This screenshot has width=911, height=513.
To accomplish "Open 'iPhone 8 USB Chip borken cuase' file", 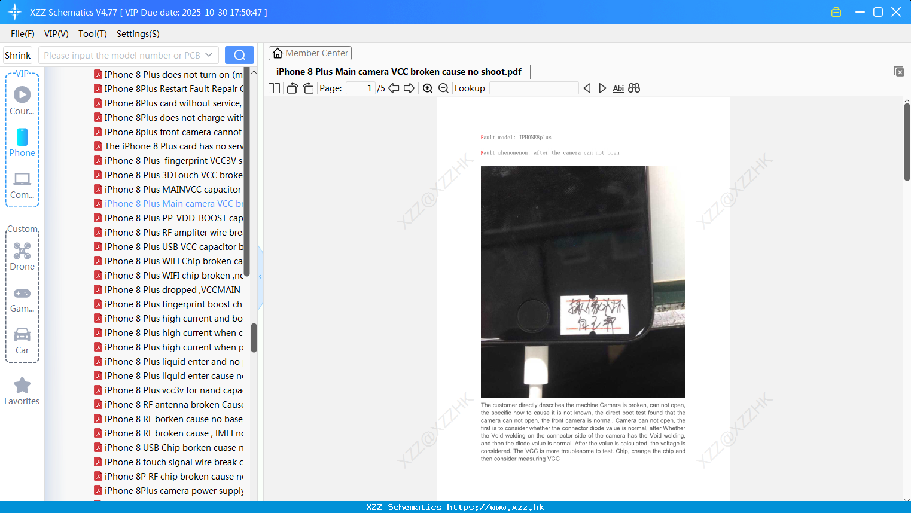I will (x=169, y=448).
